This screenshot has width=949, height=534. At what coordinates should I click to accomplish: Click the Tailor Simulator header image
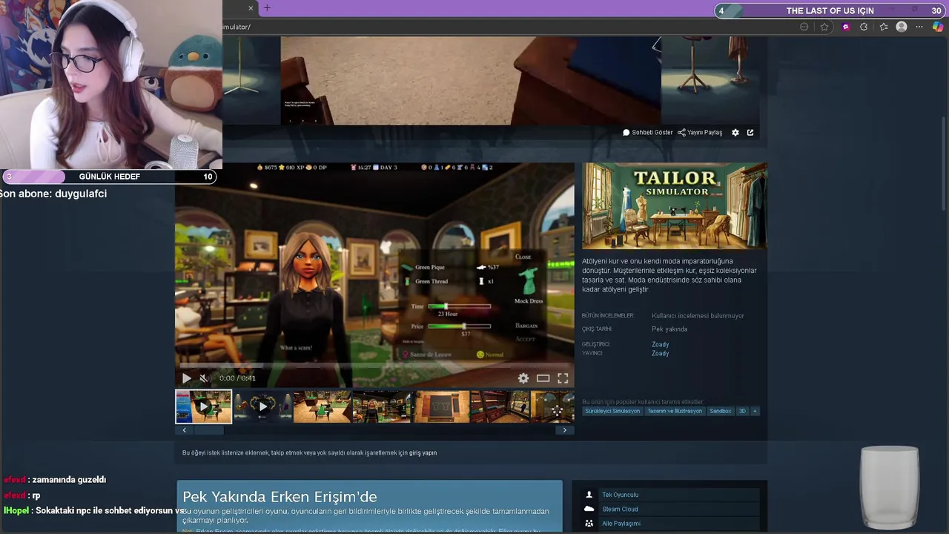pyautogui.click(x=674, y=206)
